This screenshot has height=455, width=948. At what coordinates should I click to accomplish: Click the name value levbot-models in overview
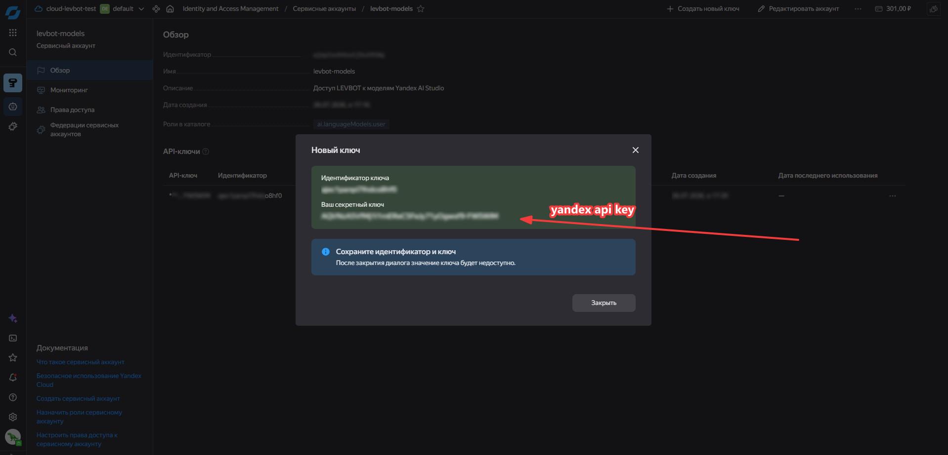[x=334, y=72]
